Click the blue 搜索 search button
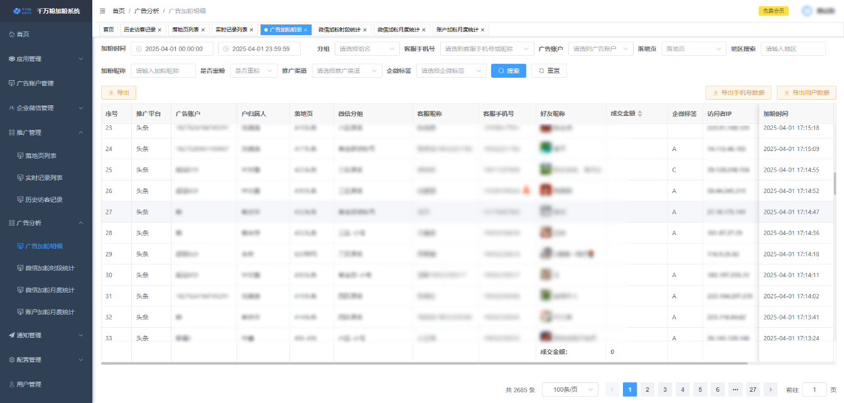Screen dimensions: 844x403 point(508,71)
